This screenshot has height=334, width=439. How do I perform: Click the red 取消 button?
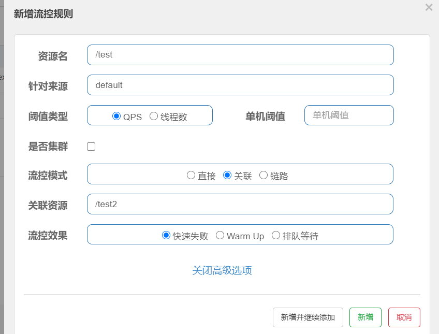(x=404, y=317)
